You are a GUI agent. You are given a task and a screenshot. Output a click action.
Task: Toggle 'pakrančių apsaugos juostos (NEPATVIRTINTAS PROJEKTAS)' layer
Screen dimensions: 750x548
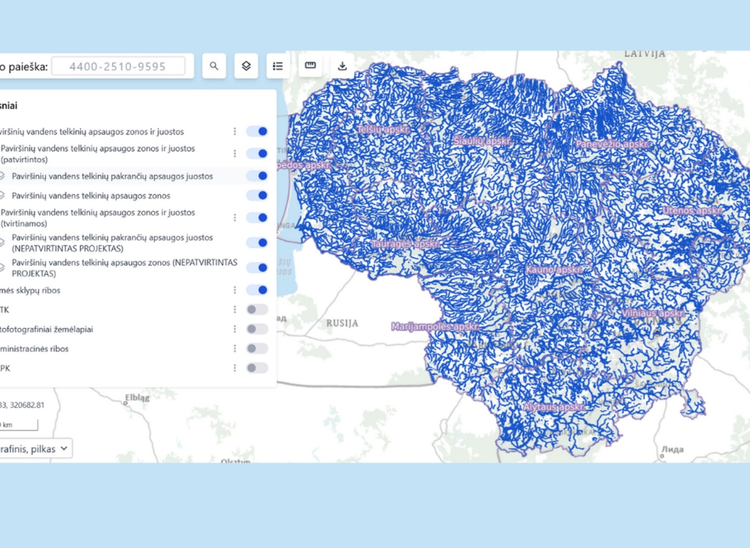point(257,243)
